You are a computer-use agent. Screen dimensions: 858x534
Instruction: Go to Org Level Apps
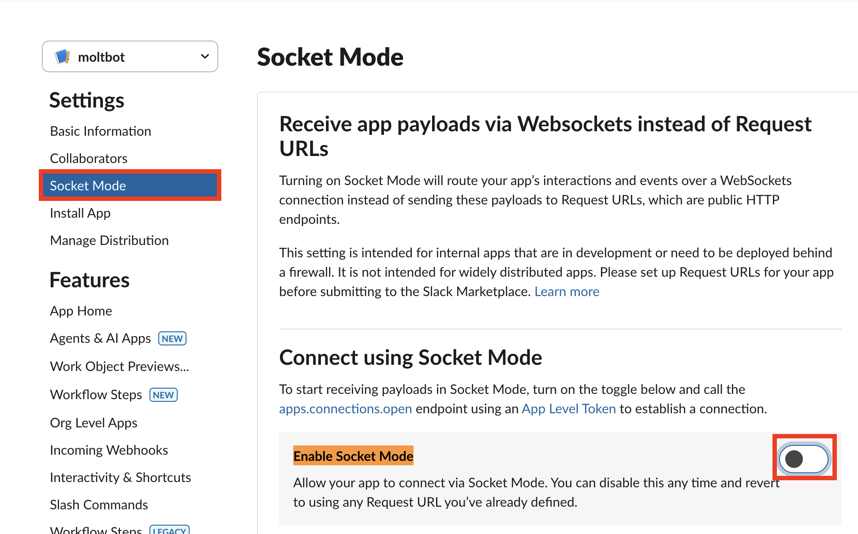click(93, 423)
